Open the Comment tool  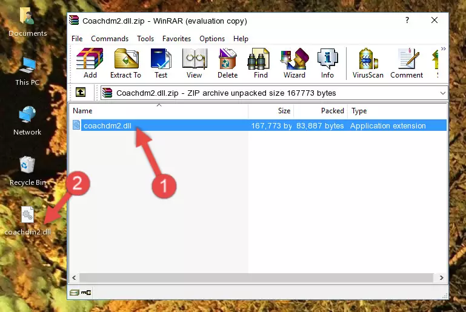pyautogui.click(x=407, y=63)
